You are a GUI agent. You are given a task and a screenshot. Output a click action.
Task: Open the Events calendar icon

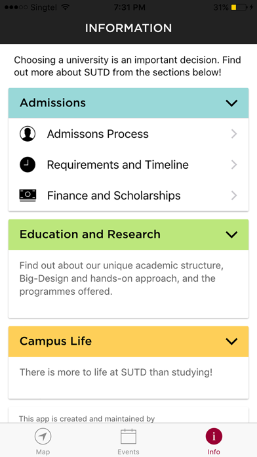[128, 437]
